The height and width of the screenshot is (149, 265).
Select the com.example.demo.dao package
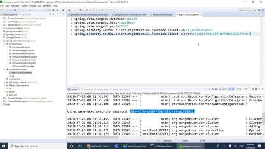click(23, 50)
